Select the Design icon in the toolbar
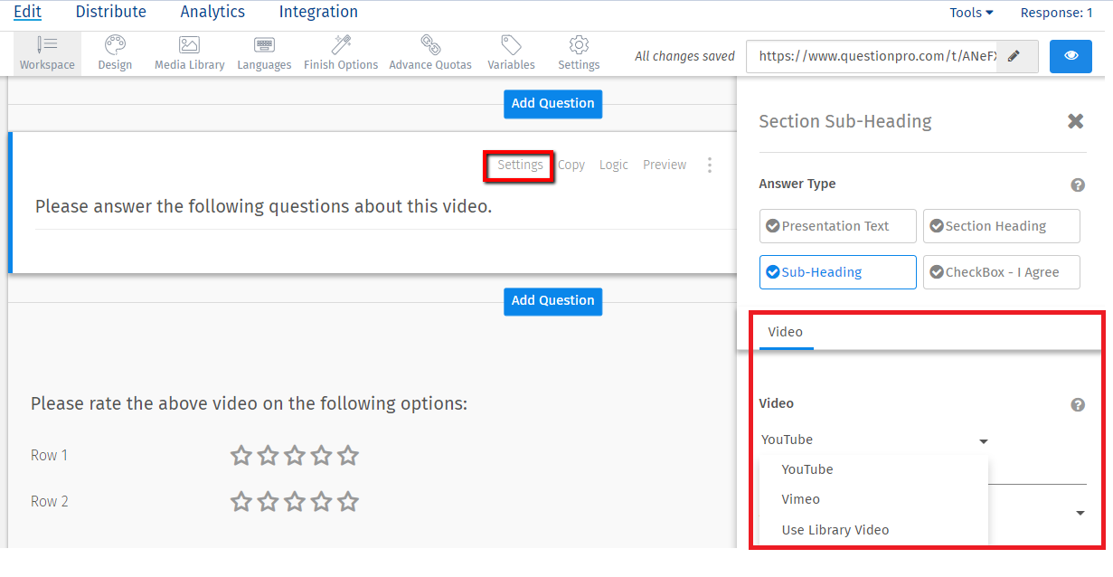1113x577 pixels. coord(115,52)
